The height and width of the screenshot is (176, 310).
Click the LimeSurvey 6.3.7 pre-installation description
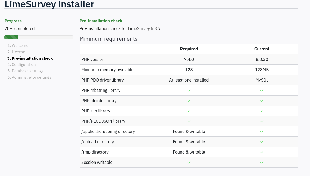coord(120,28)
